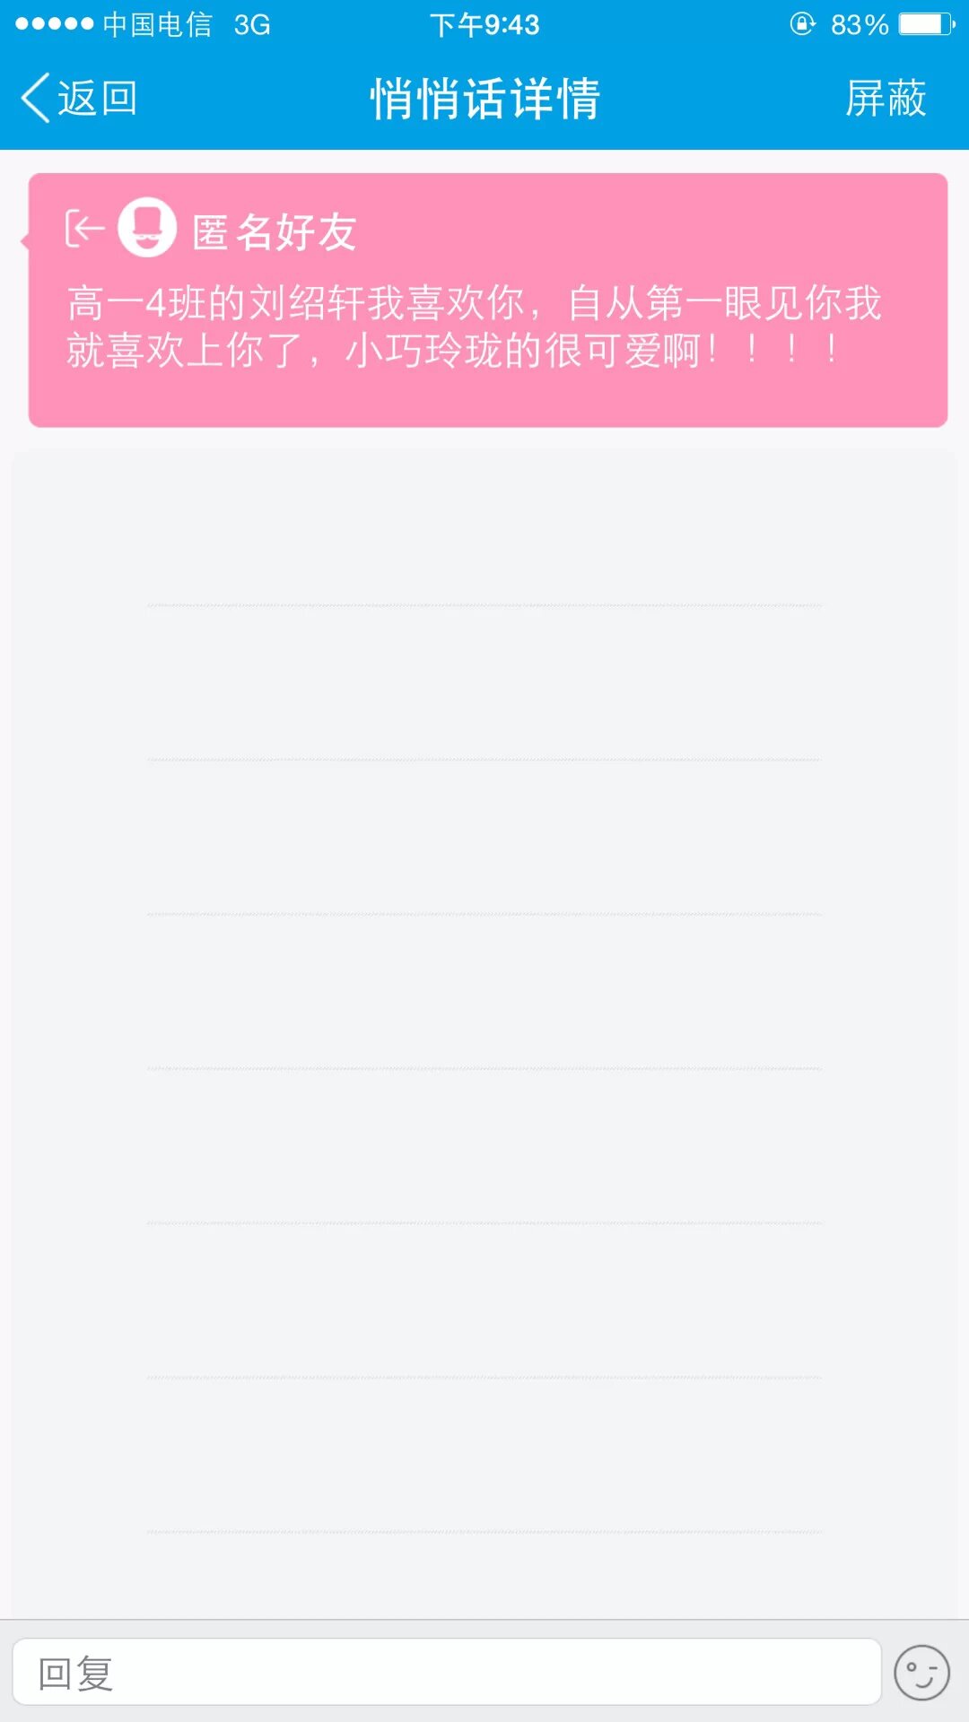Tap the pink bubble's left pointer tail
Viewport: 969px width, 1722px height.
coord(25,240)
